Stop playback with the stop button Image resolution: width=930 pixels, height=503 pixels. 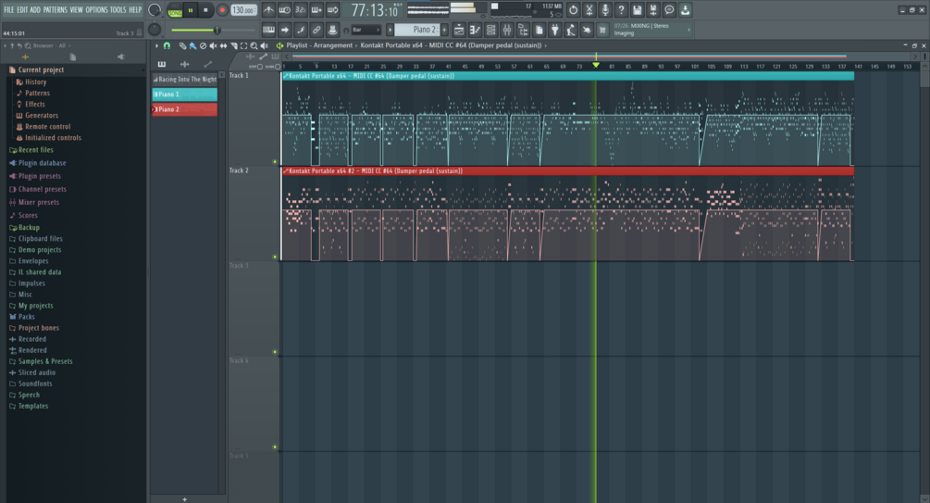point(205,10)
